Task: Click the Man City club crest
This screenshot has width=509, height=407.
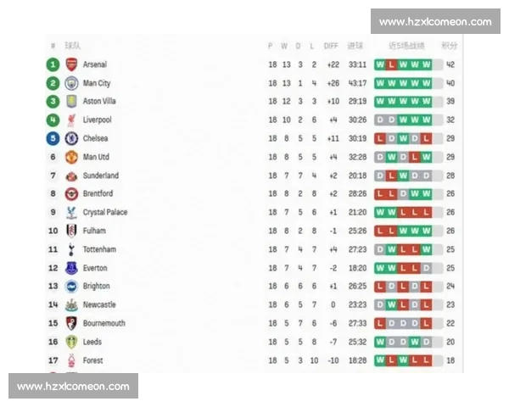Action: click(71, 83)
